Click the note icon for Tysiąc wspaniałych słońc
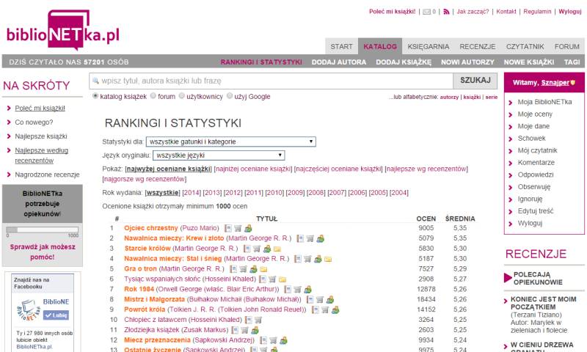 pyautogui.click(x=263, y=279)
